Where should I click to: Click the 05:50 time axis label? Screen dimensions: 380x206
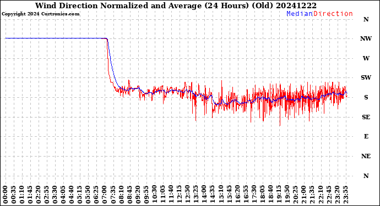(88, 194)
